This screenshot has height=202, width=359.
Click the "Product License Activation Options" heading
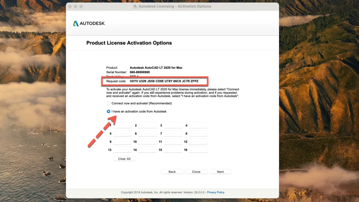click(x=129, y=43)
